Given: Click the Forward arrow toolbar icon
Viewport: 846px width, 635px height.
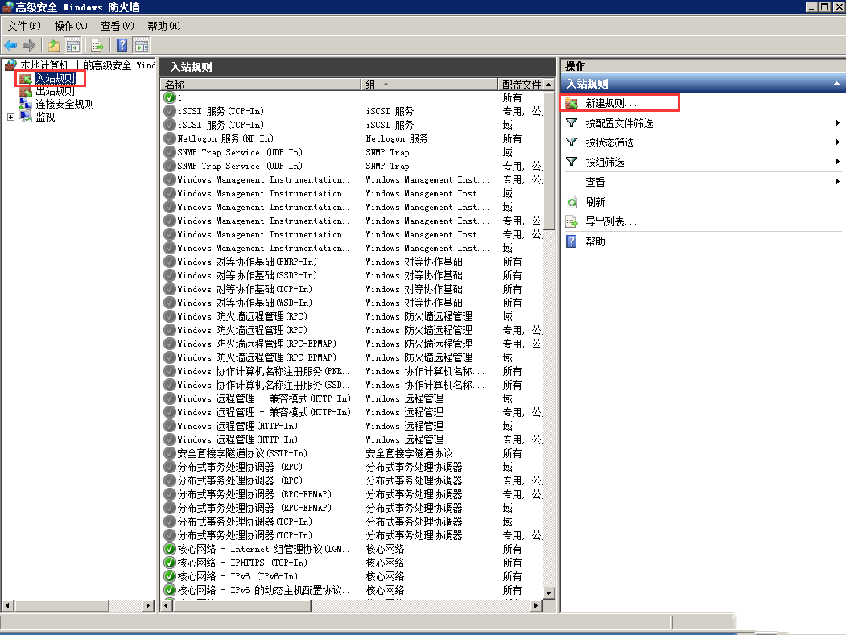Looking at the screenshot, I should pos(29,46).
